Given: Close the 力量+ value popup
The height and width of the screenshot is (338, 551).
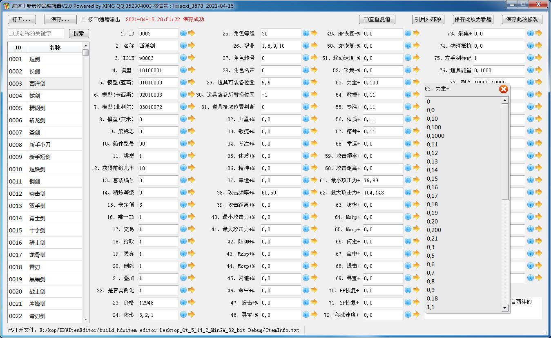Looking at the screenshot, I should pyautogui.click(x=503, y=89).
